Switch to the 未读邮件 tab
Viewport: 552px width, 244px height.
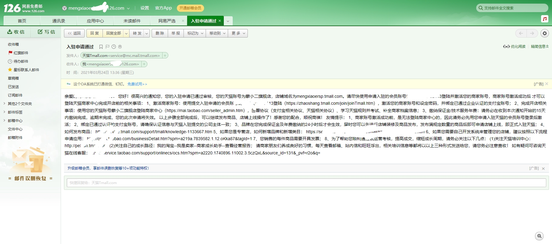click(132, 21)
